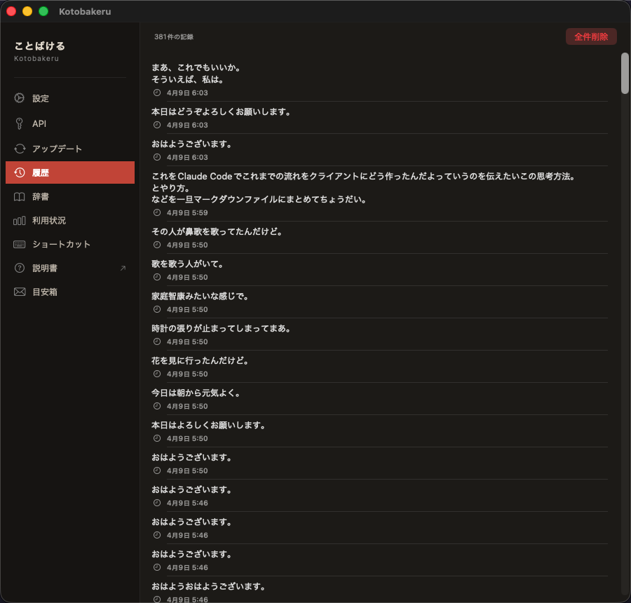Select the Claude Code markdown history entry
The width and height of the screenshot is (631, 603).
pyautogui.click(x=363, y=188)
